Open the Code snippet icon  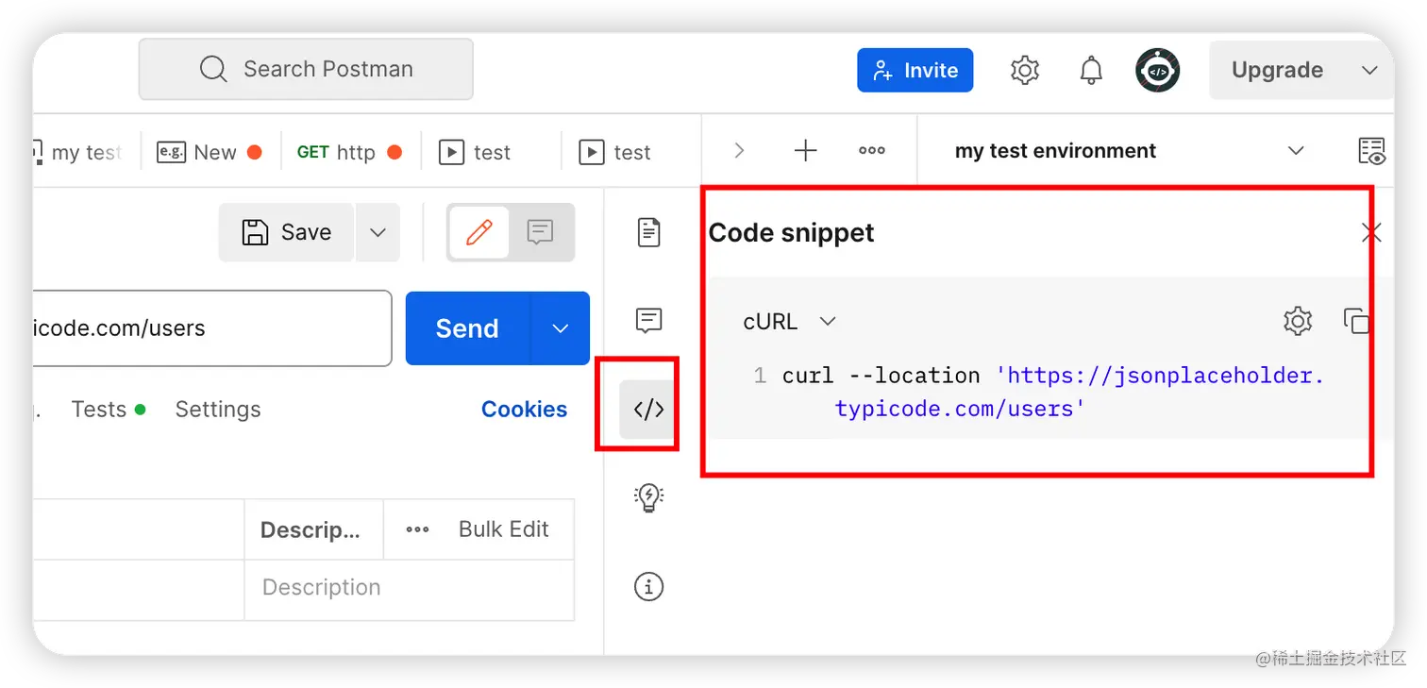[x=648, y=410]
